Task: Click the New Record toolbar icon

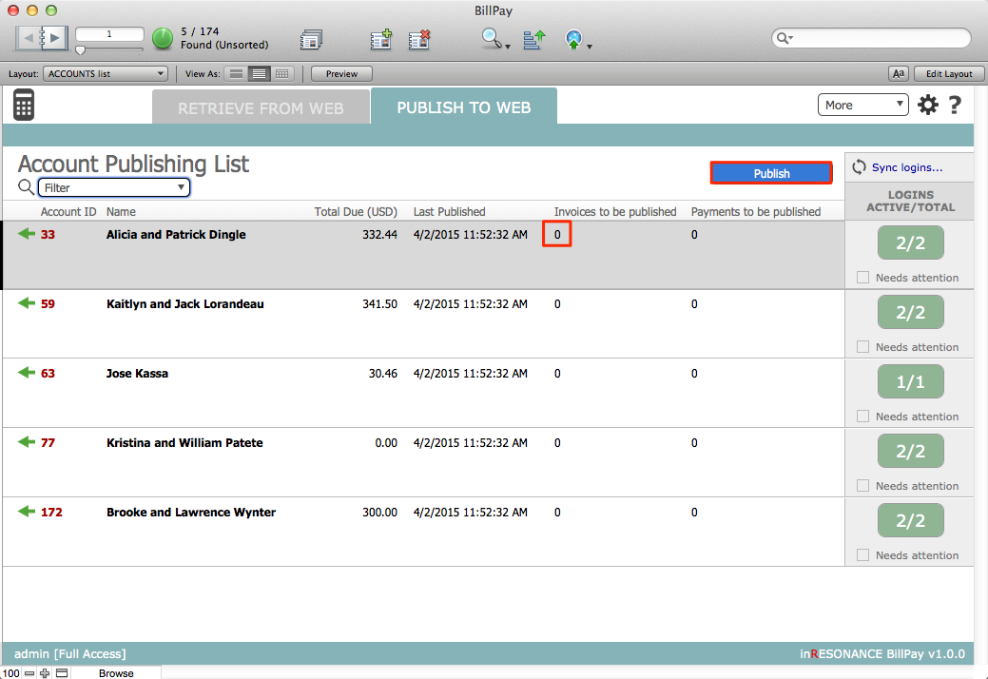Action: 380,40
